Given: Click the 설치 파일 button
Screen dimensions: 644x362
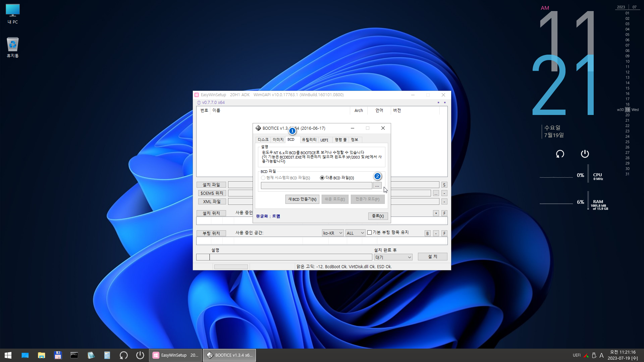Looking at the screenshot, I should (x=211, y=185).
